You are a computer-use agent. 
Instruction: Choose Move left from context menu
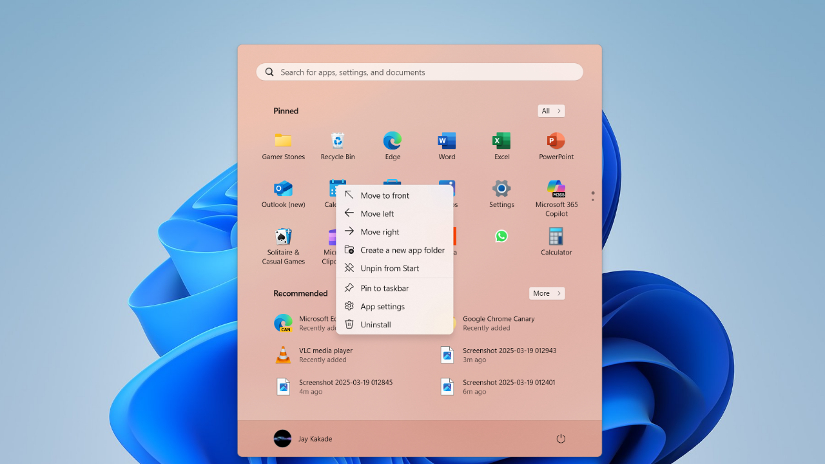pyautogui.click(x=394, y=213)
